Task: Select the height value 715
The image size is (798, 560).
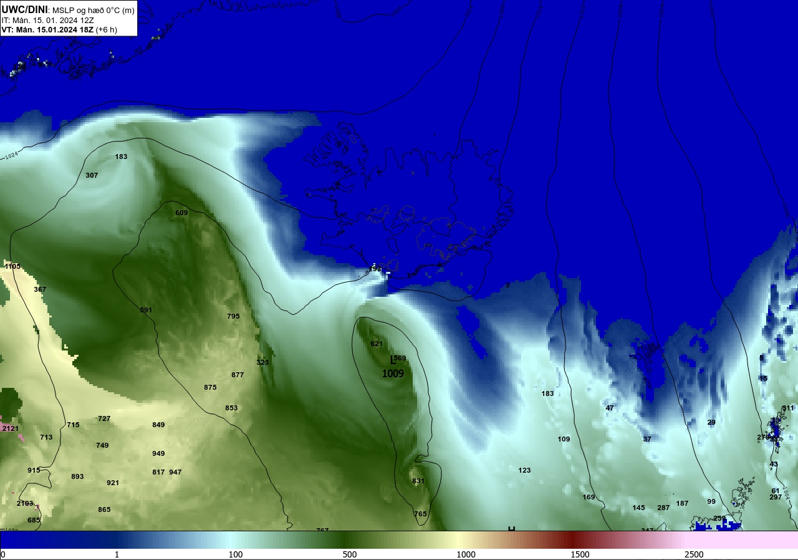Action: click(x=73, y=425)
